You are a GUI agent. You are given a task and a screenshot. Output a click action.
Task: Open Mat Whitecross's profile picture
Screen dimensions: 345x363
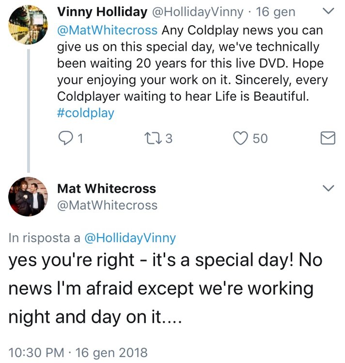click(28, 197)
